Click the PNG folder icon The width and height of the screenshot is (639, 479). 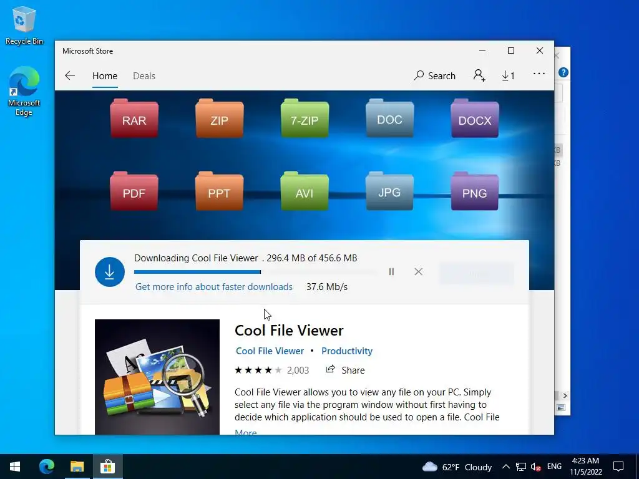[475, 191]
